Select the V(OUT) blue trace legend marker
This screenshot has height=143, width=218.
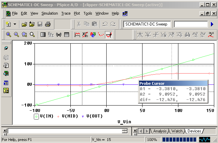click(x=83, y=117)
